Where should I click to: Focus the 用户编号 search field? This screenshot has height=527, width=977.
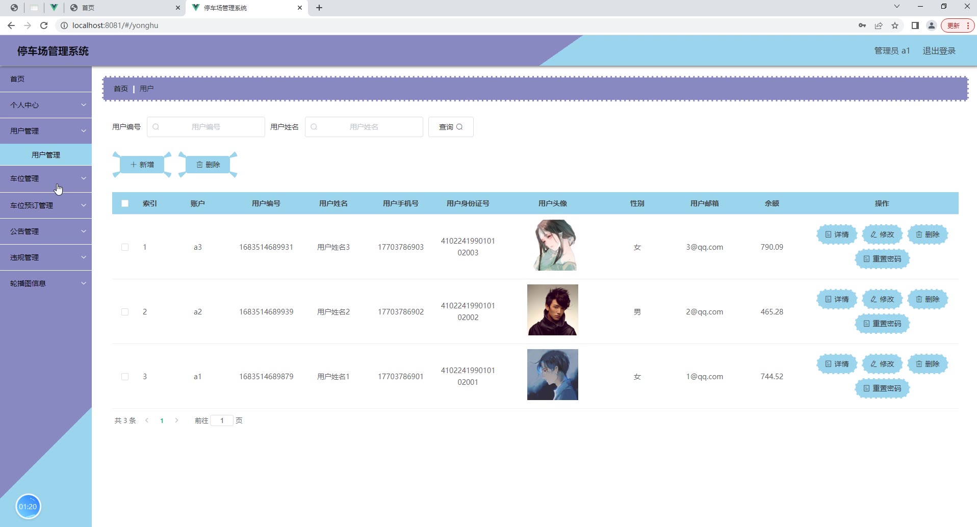point(206,127)
